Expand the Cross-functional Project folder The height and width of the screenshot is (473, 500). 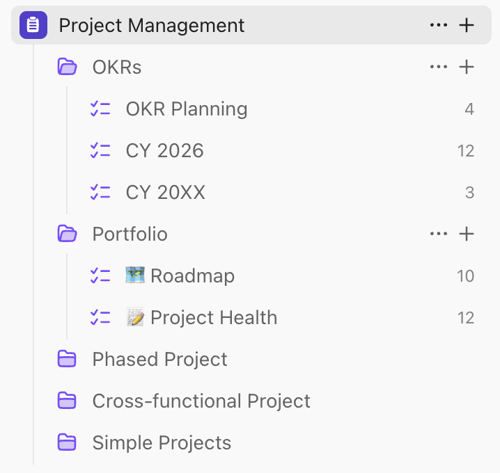click(67, 401)
